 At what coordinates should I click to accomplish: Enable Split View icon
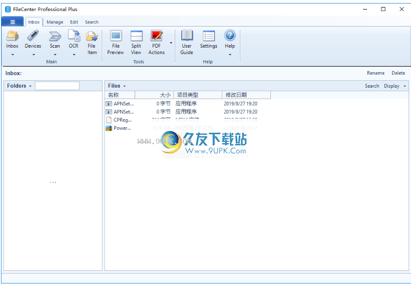coord(136,36)
